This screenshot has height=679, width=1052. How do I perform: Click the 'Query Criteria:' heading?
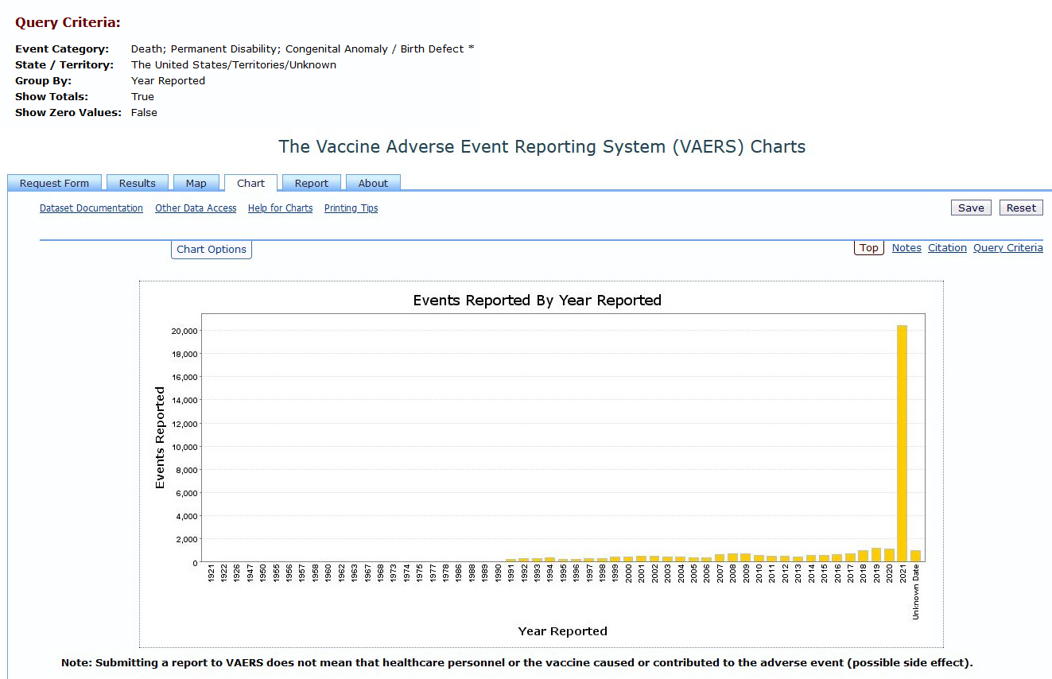[68, 23]
